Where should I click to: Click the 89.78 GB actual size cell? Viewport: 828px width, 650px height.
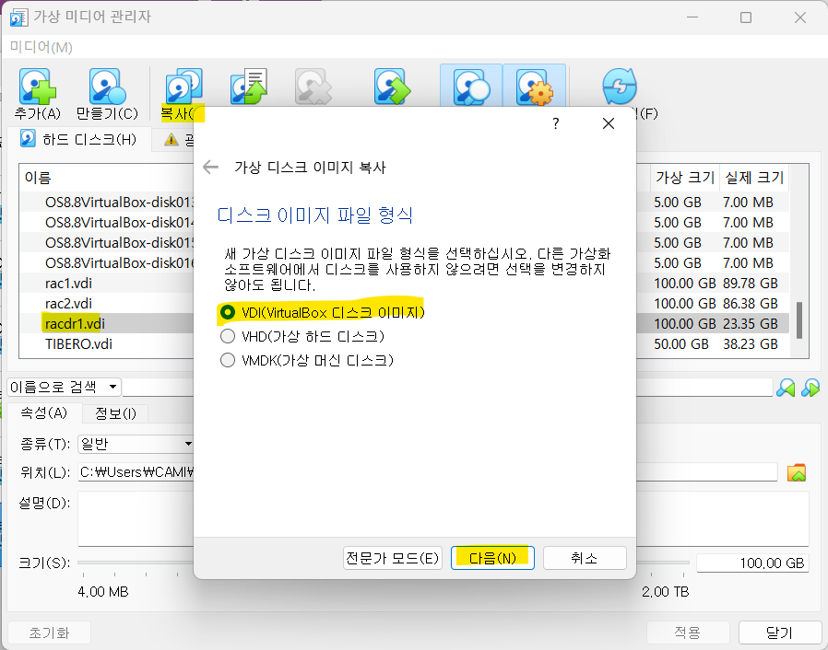pos(751,283)
